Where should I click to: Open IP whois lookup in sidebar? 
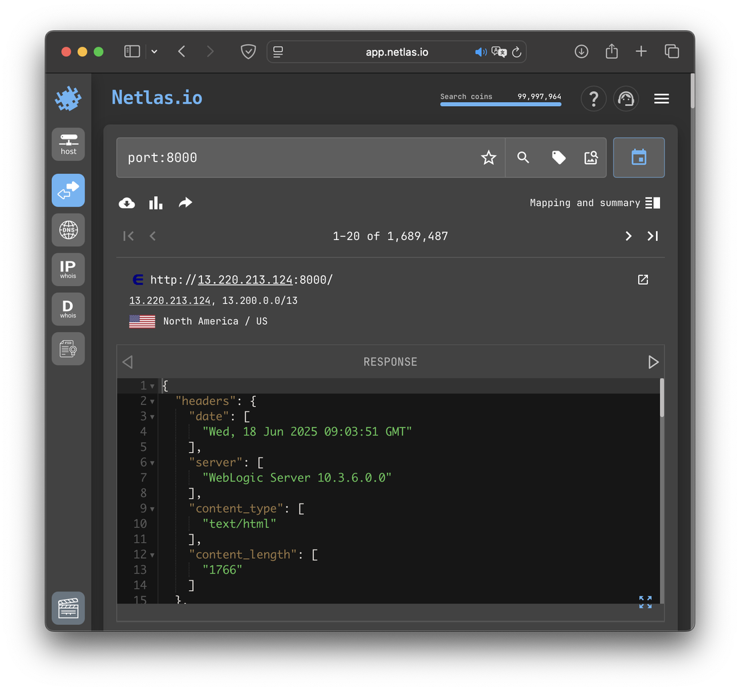coord(68,269)
